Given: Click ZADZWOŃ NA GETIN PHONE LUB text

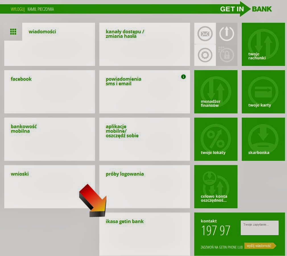Looking at the screenshot, I should (x=222, y=247).
